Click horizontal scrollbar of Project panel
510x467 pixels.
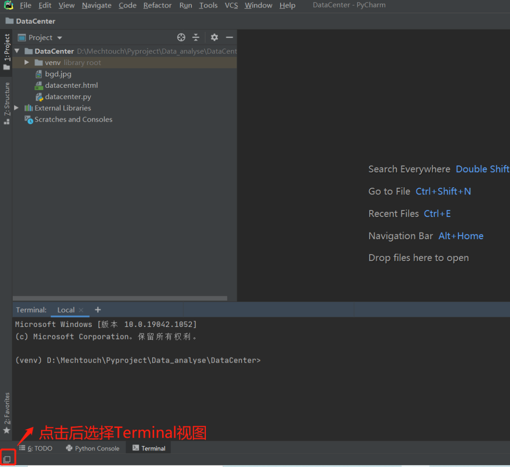(x=119, y=298)
